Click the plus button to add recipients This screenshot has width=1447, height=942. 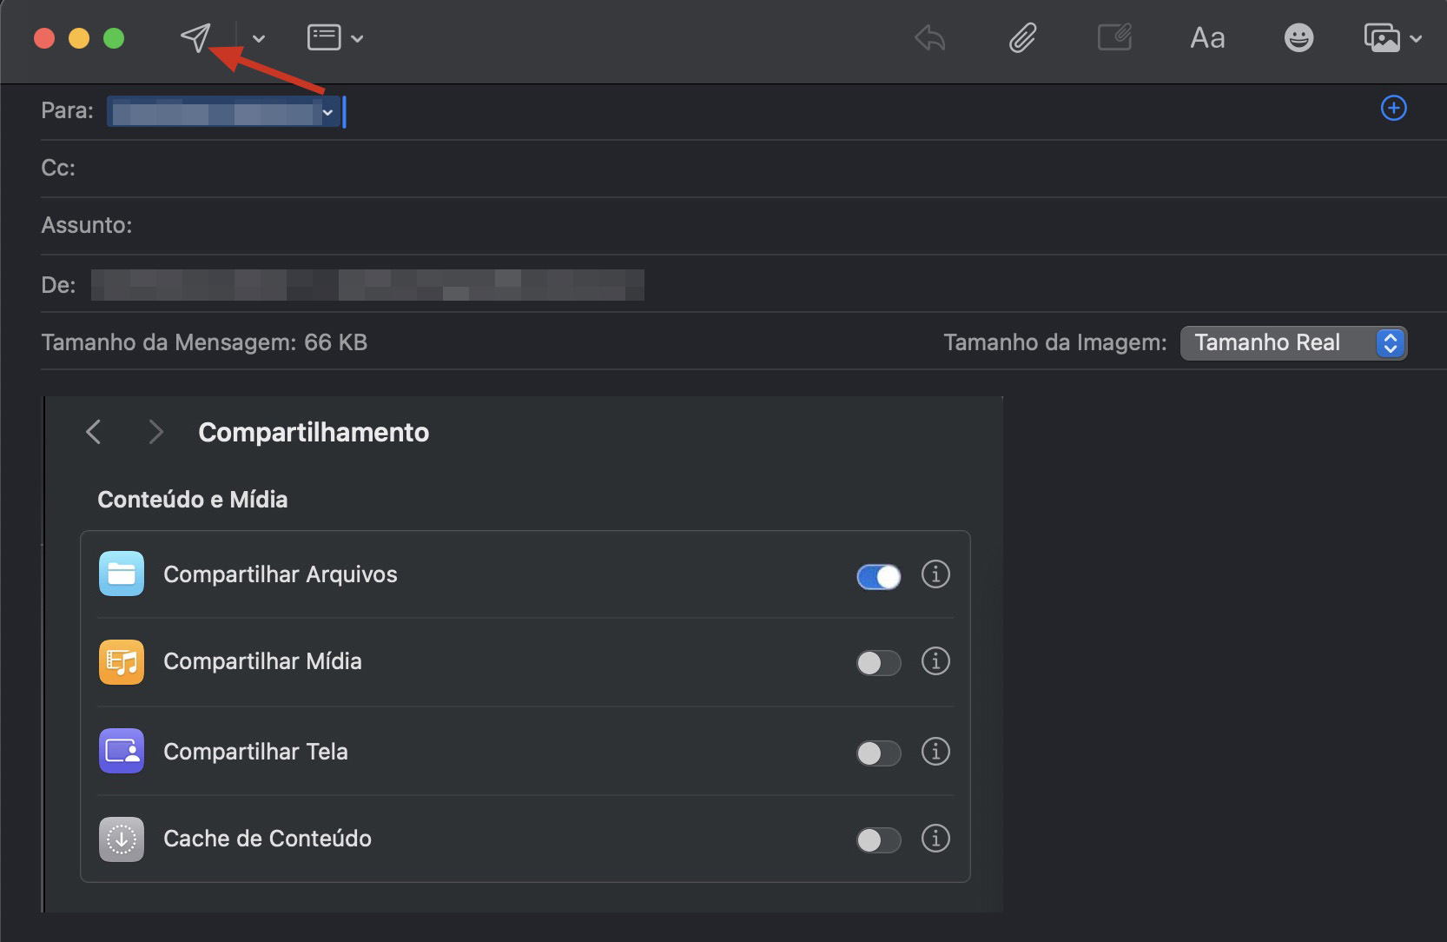click(x=1393, y=108)
